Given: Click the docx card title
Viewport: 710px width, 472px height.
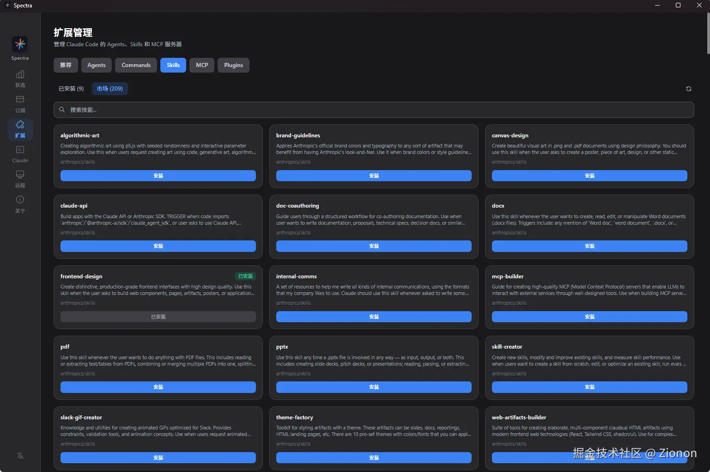Looking at the screenshot, I should 498,206.
